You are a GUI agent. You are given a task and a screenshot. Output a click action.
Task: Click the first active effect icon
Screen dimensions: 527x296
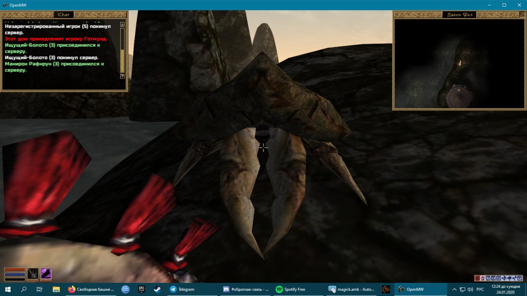478,278
